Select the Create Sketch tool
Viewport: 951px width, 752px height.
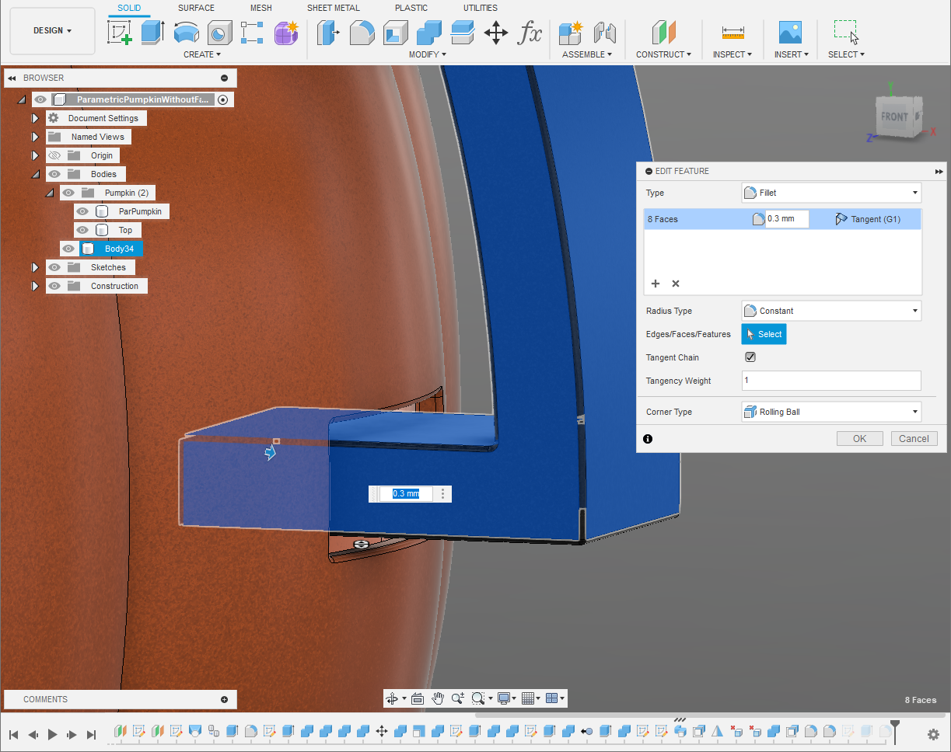click(x=119, y=33)
